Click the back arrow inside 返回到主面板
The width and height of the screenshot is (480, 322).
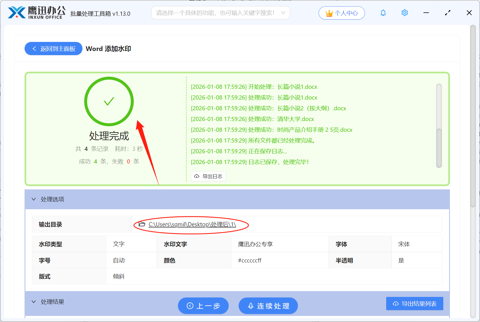tap(34, 49)
